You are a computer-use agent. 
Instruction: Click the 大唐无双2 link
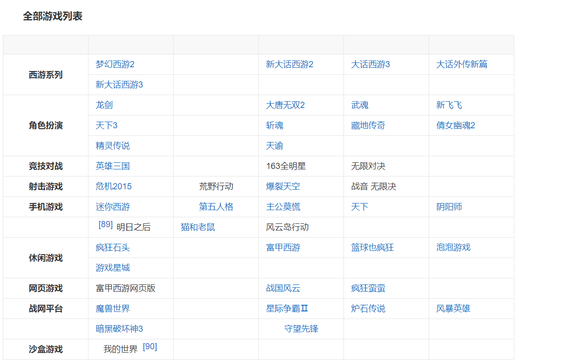pyautogui.click(x=285, y=105)
